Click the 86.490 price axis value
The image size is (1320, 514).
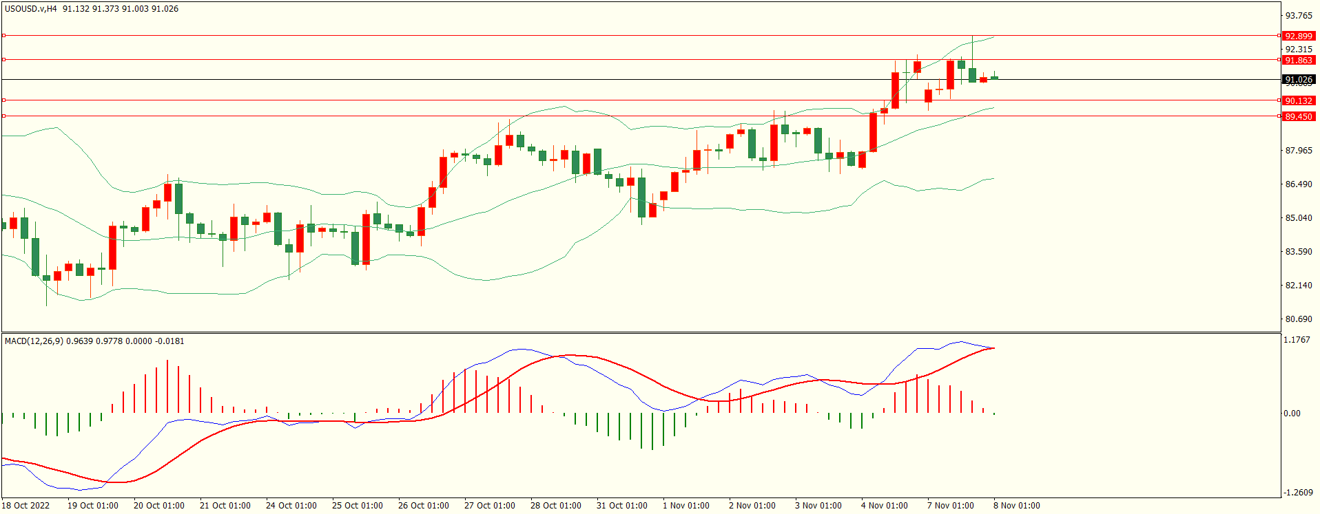pos(1299,184)
